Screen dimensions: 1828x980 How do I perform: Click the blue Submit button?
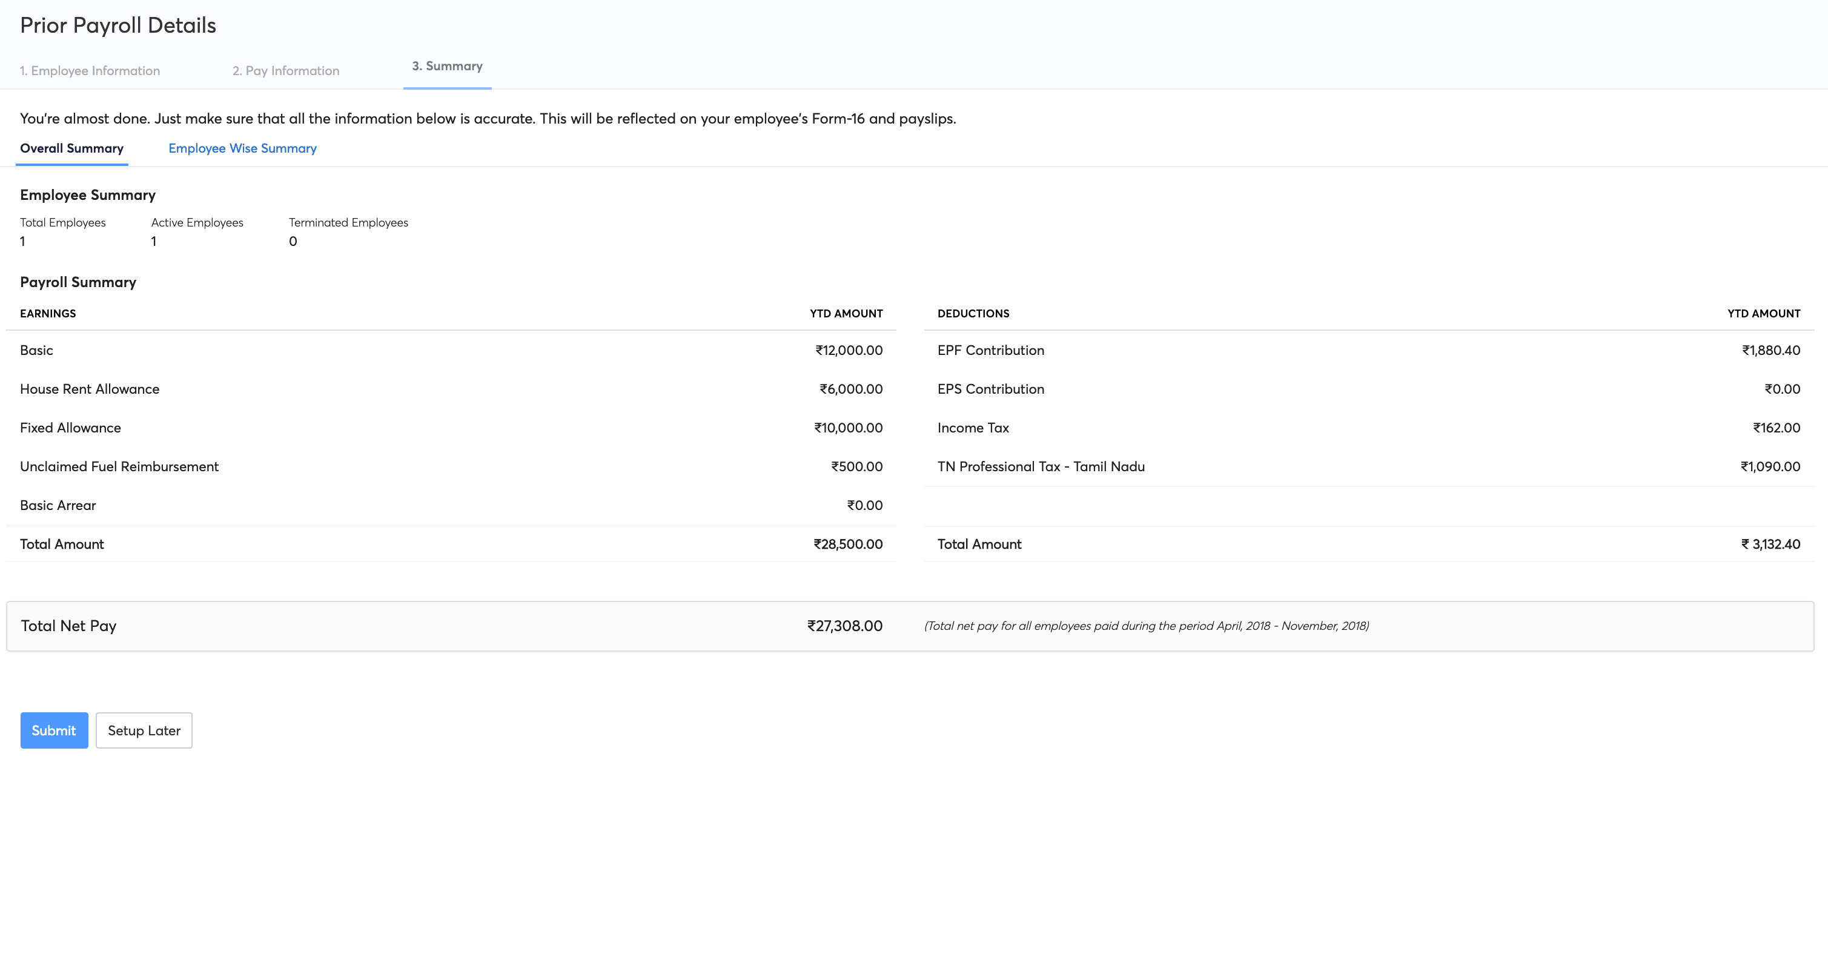click(54, 730)
